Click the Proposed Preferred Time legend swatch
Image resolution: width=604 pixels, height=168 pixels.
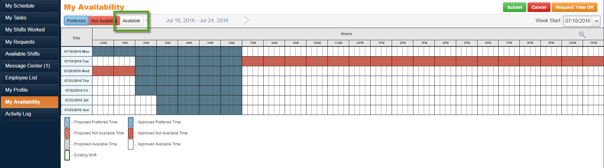click(x=67, y=122)
